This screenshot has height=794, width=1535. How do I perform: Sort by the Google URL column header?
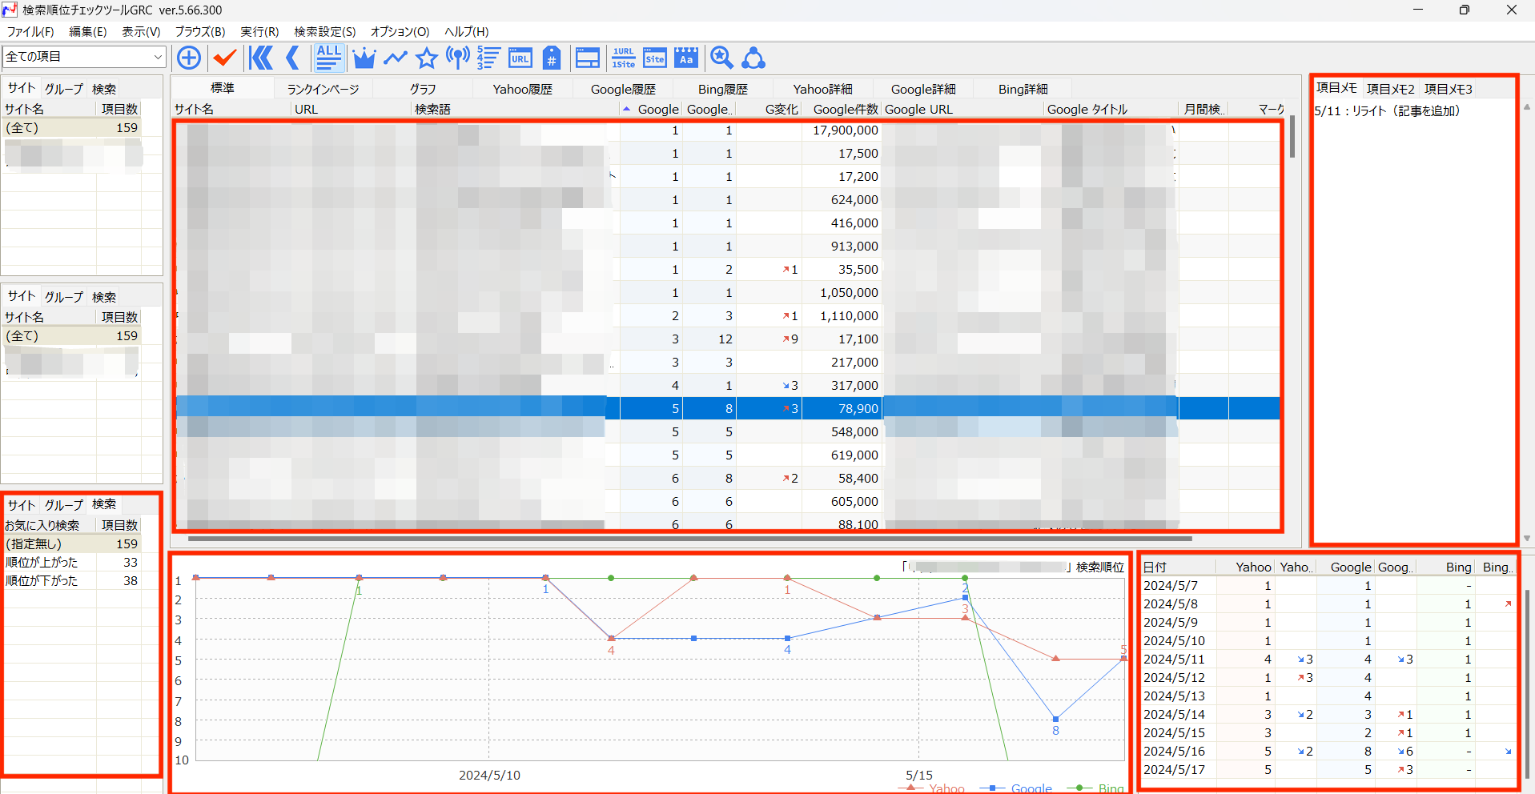pyautogui.click(x=962, y=109)
